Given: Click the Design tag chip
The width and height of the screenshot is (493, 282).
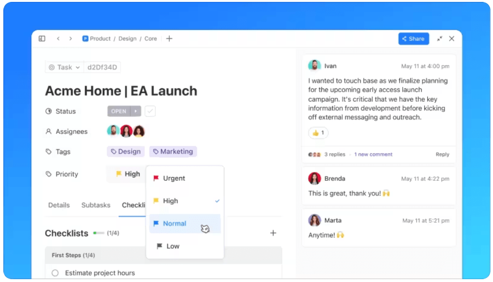Looking at the screenshot, I should 126,151.
